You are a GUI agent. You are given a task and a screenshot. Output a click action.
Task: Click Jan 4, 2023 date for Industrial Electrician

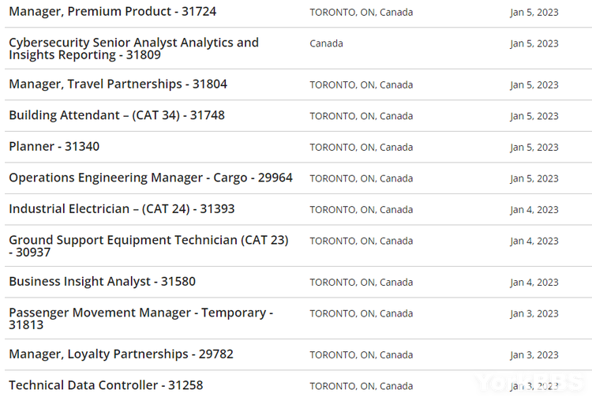534,210
